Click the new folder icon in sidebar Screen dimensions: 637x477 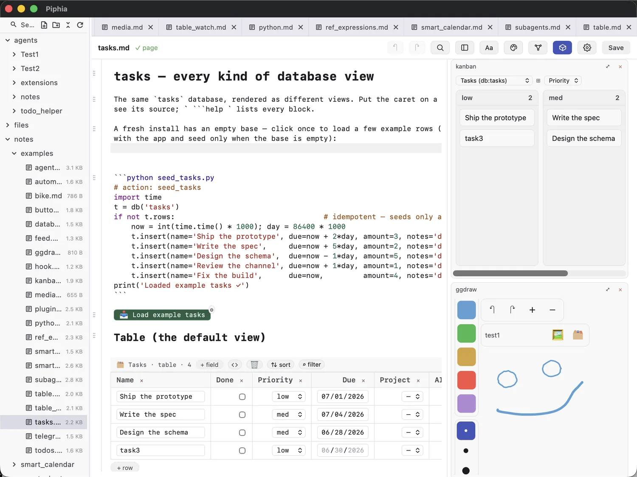56,25
